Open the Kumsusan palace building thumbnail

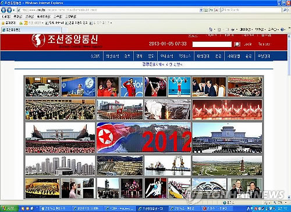(x=227, y=138)
